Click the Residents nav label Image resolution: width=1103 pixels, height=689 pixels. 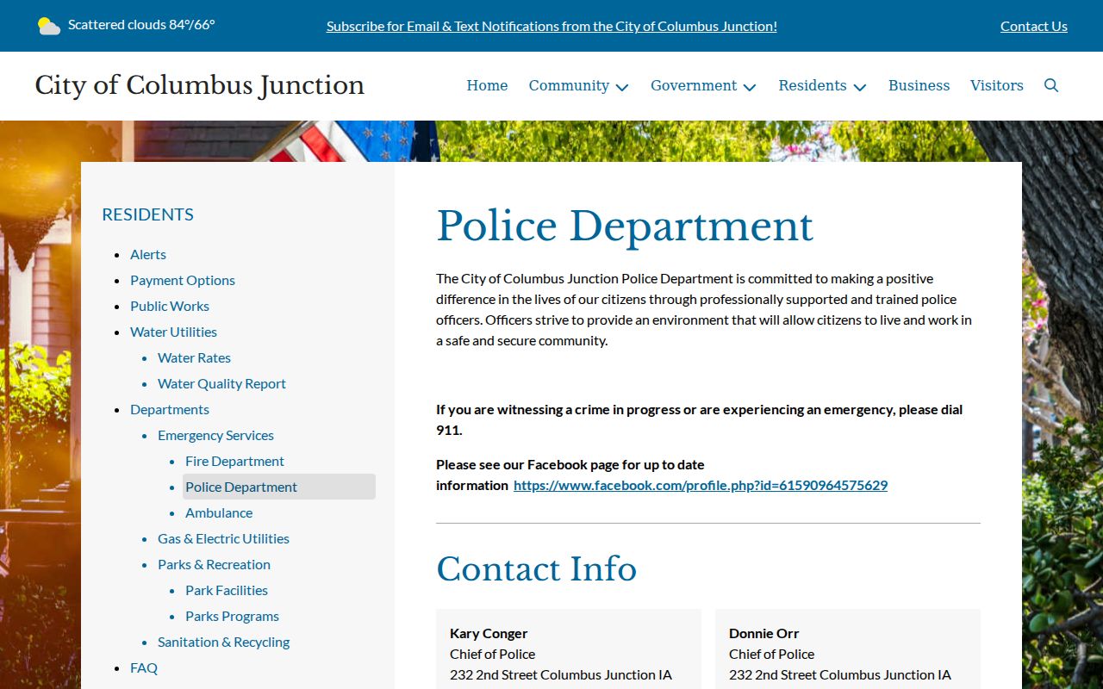813,85
